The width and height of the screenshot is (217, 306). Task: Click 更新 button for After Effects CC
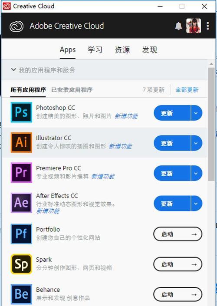point(172,204)
